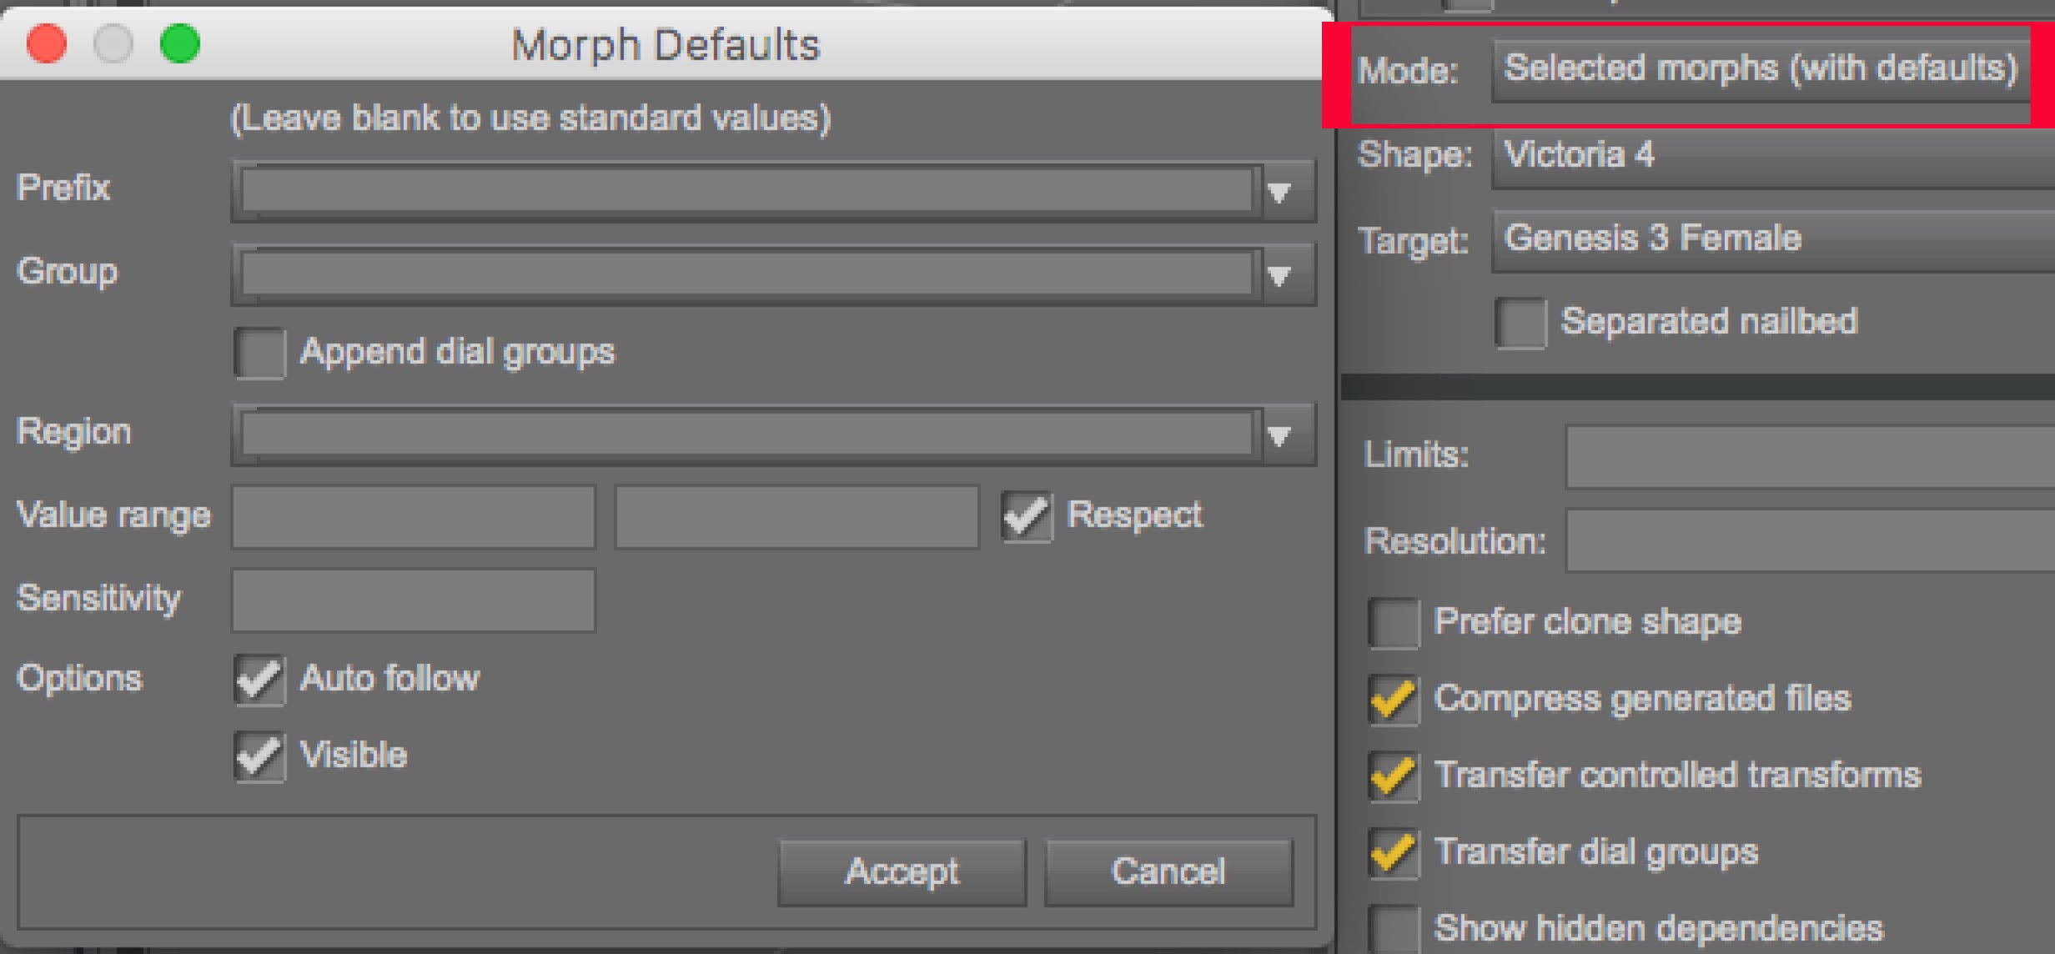Check the Prefer clone shape option
This screenshot has width=2055, height=954.
(x=1393, y=623)
